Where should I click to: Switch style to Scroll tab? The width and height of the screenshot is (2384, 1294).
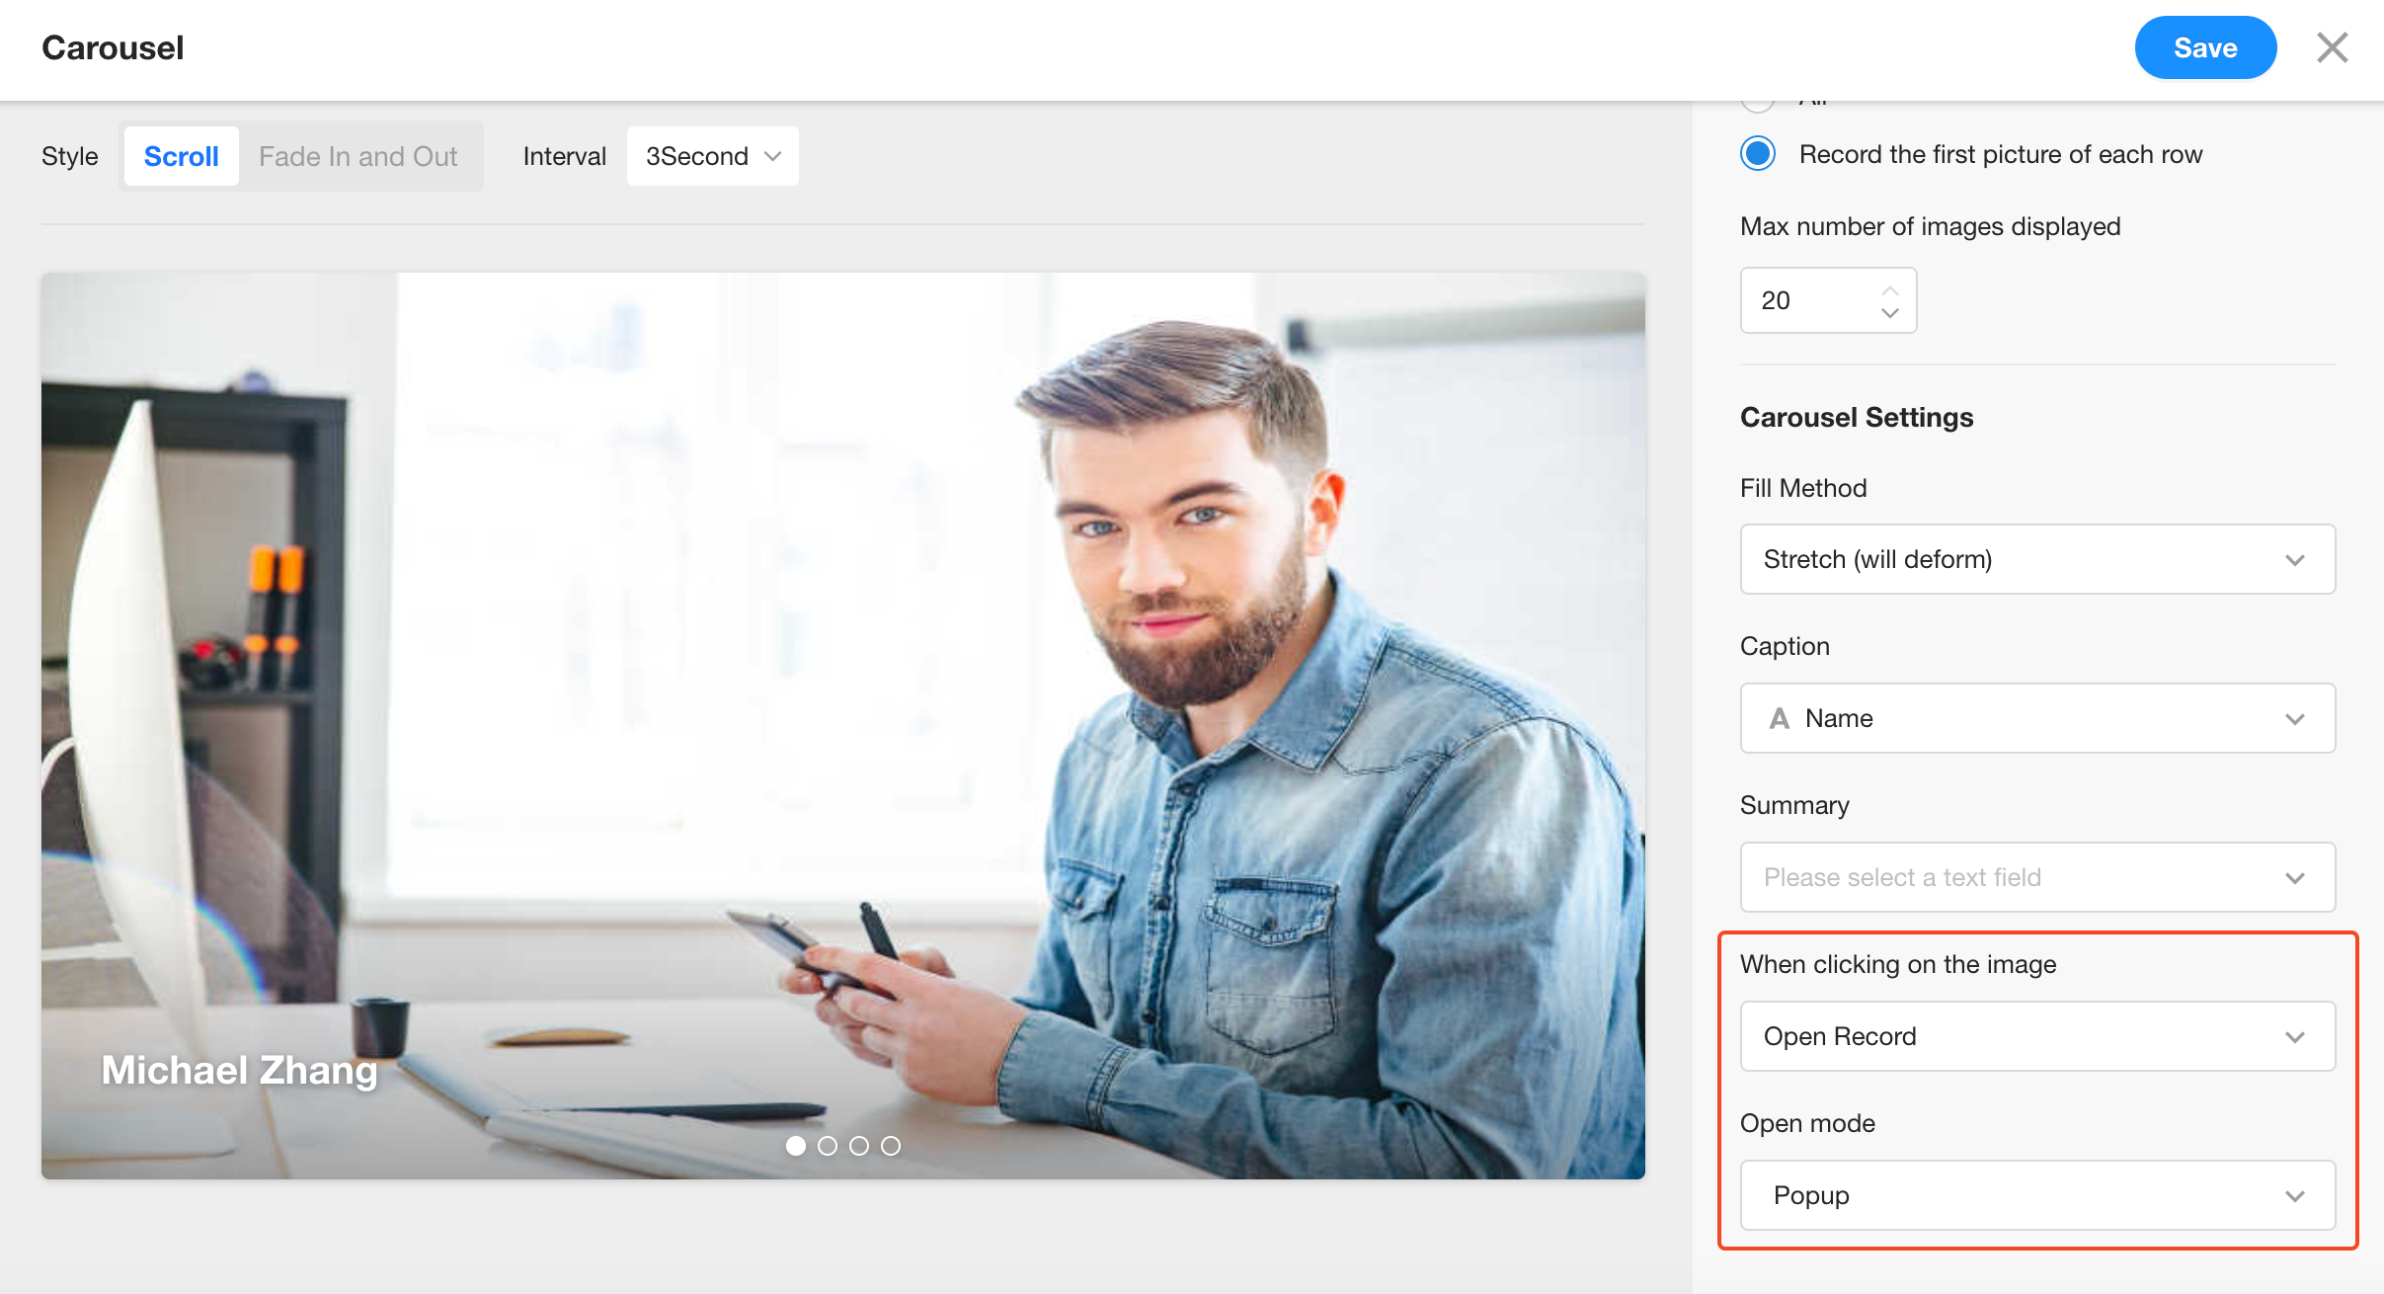tap(181, 156)
